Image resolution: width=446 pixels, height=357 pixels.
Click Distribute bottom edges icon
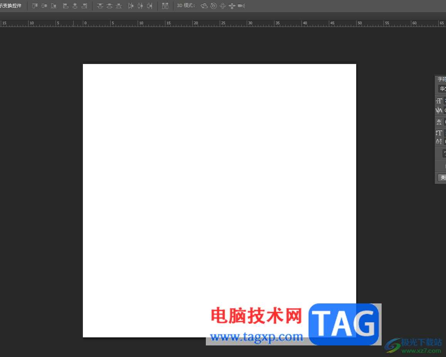(119, 6)
